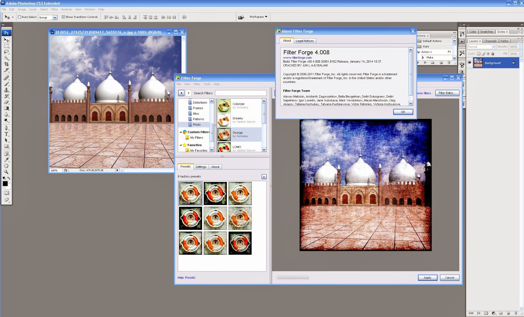Screen dimensions: 524x317
Task: Select the Type tool
Action: click(x=6, y=134)
